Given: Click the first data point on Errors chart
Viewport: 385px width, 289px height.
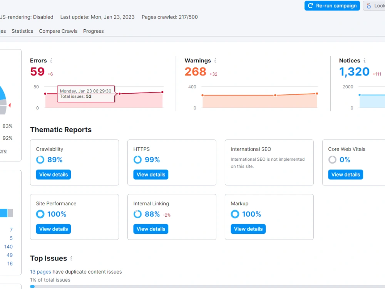Looking at the screenshot, I should point(45,94).
